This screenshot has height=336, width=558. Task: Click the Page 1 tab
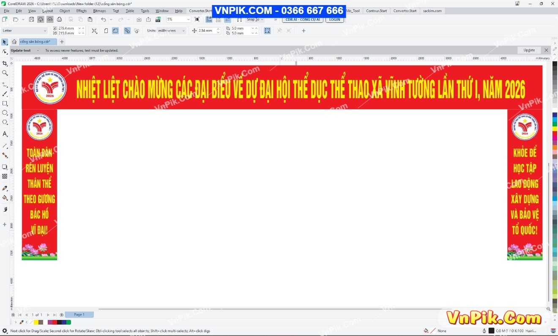click(79, 315)
